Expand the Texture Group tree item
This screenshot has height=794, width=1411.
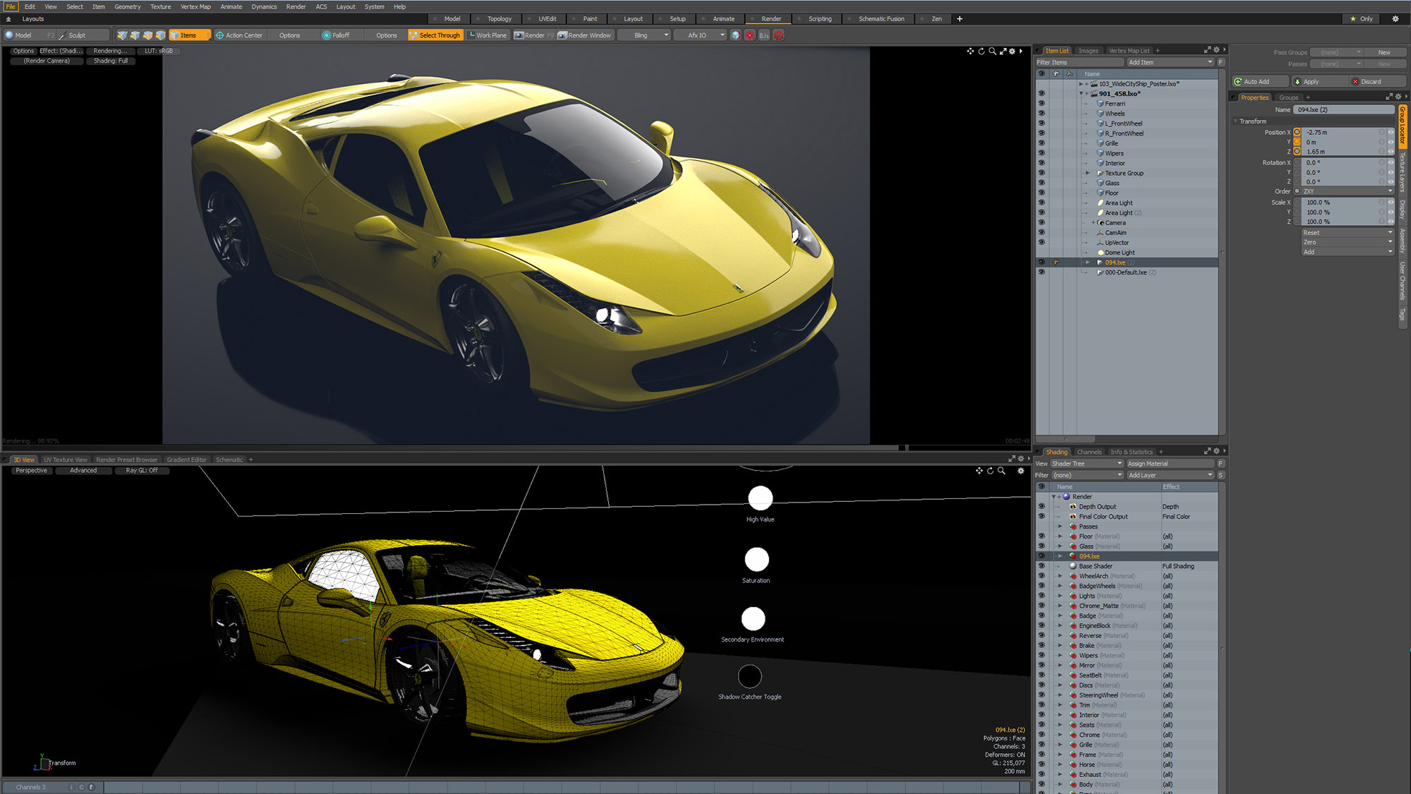1088,173
